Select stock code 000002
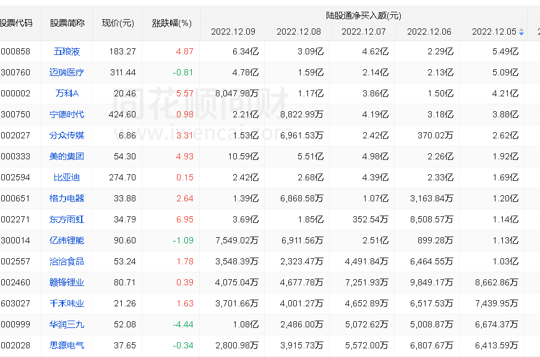540x357 pixels. pyautogui.click(x=15, y=93)
